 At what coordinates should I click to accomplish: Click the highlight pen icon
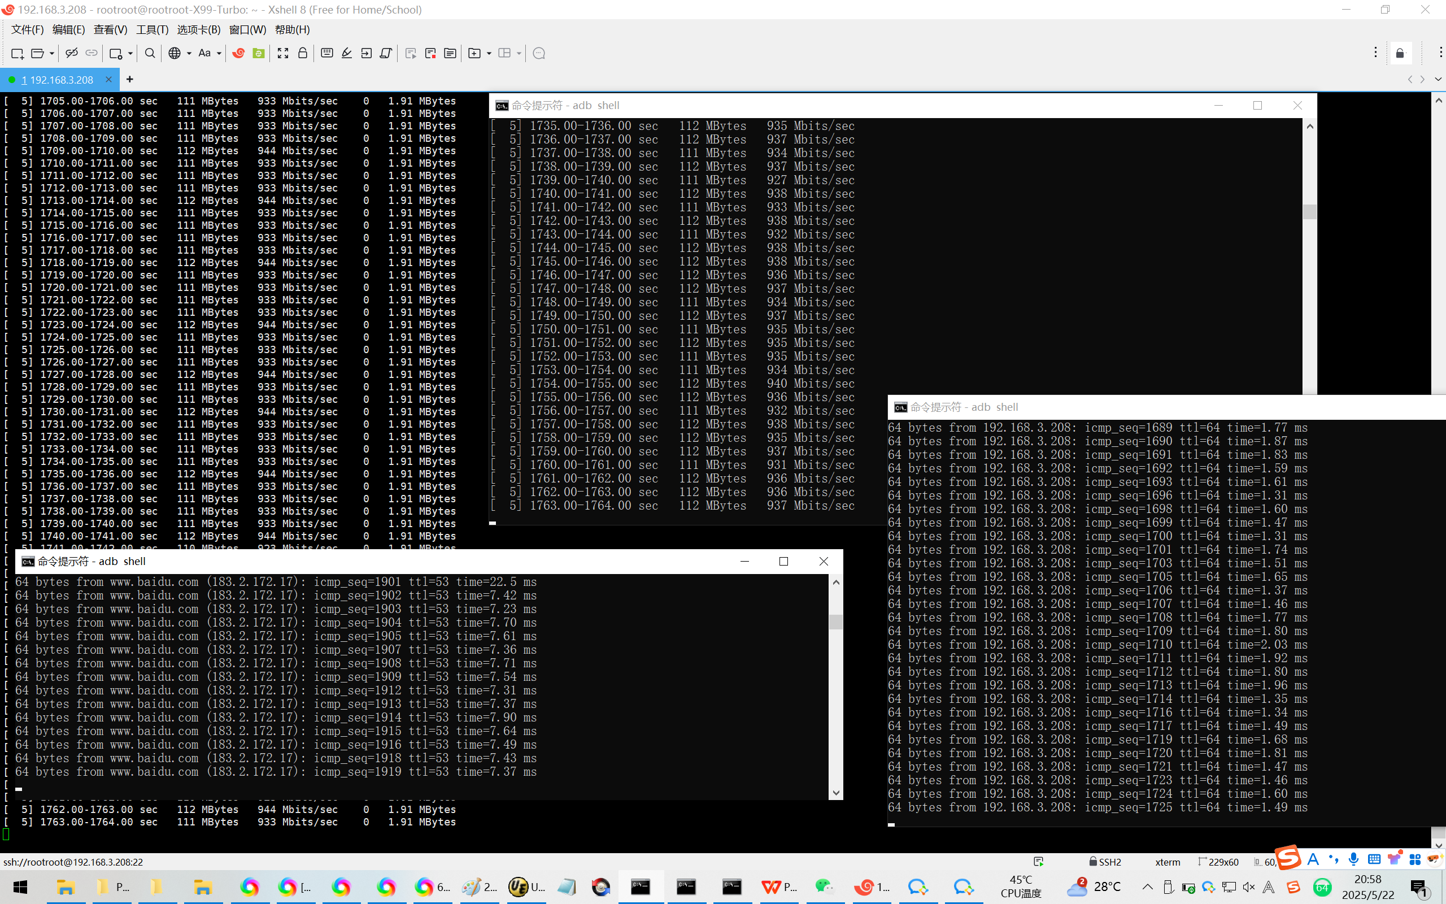[347, 53]
